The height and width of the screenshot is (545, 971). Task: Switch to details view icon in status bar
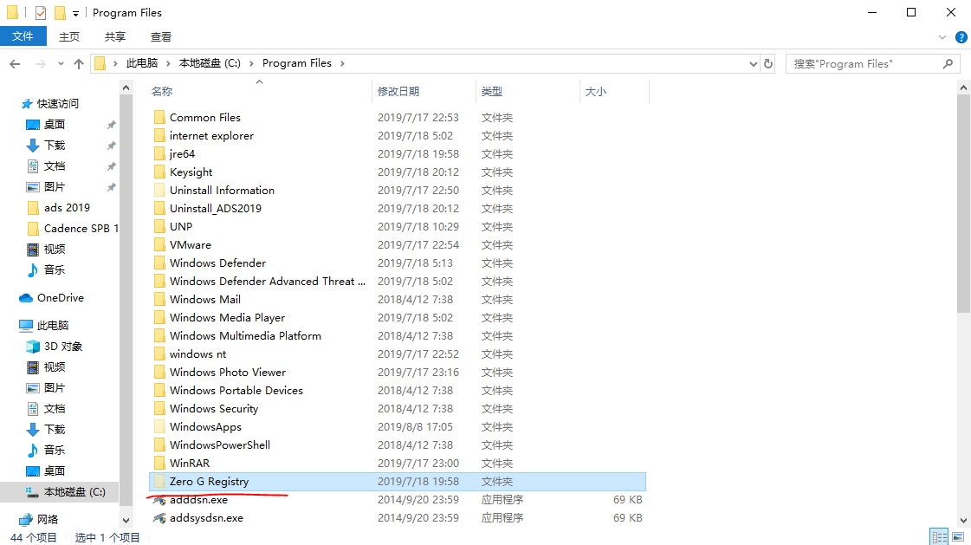[940, 537]
